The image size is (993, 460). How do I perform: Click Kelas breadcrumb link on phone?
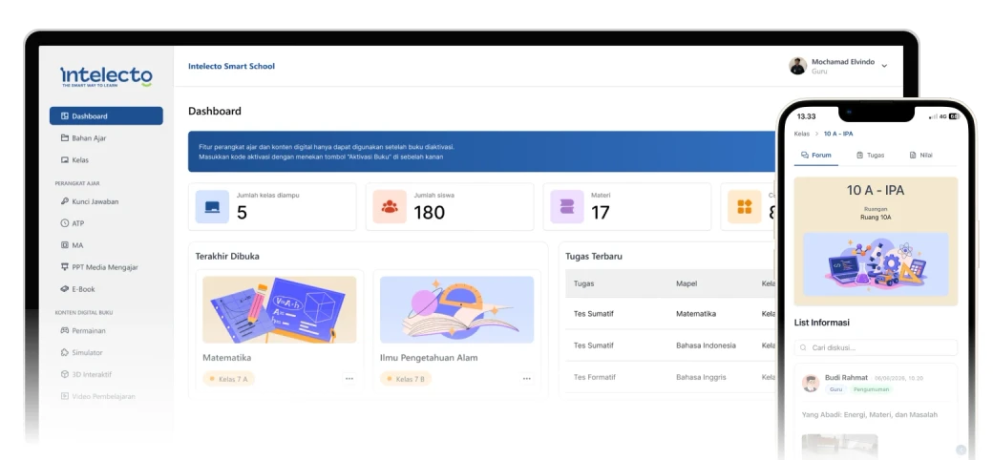(802, 135)
